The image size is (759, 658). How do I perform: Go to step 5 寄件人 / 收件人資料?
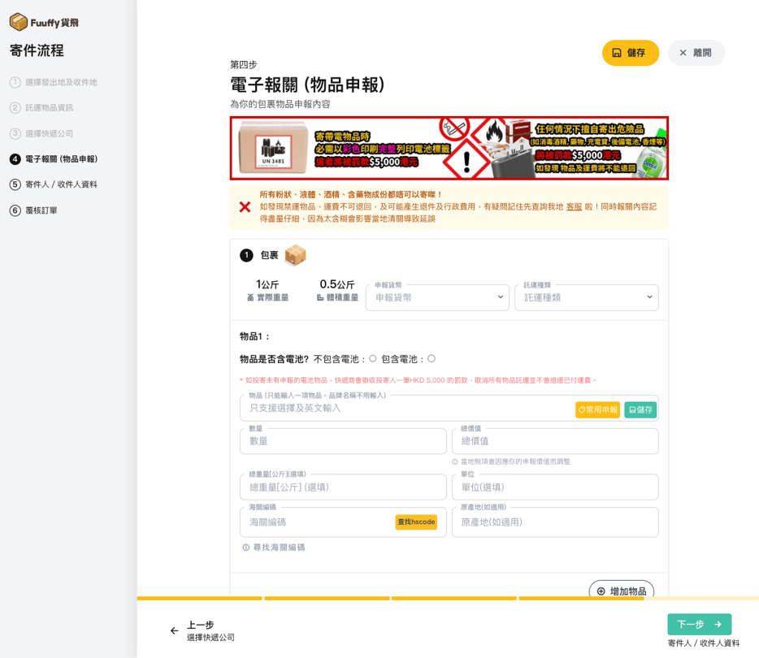point(61,184)
